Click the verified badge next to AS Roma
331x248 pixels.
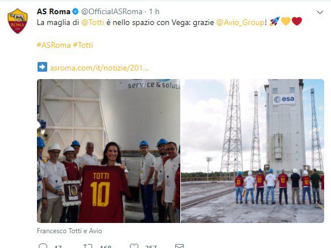tap(76, 11)
